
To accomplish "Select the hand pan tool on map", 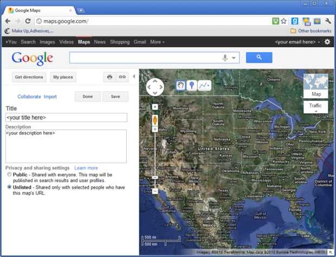I will [180, 85].
